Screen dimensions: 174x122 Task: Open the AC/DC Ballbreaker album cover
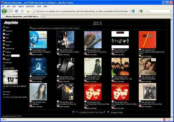(x=38, y=67)
